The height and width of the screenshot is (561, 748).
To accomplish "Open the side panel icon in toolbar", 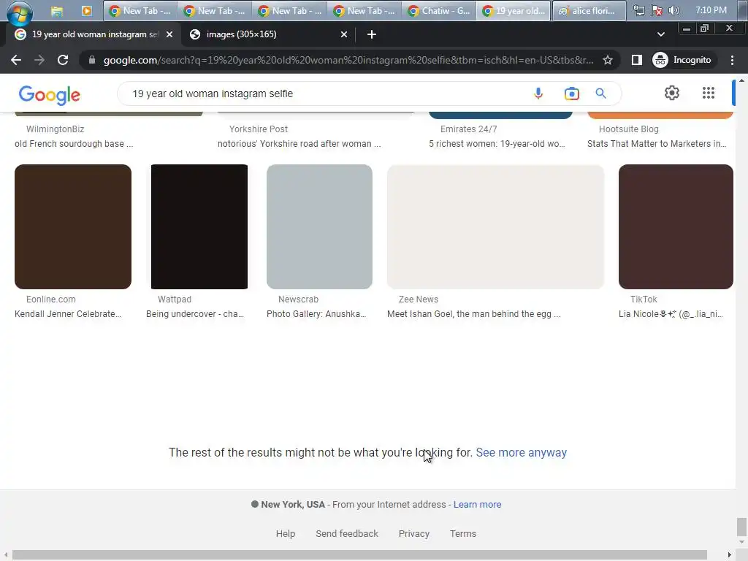I will pos(636,60).
